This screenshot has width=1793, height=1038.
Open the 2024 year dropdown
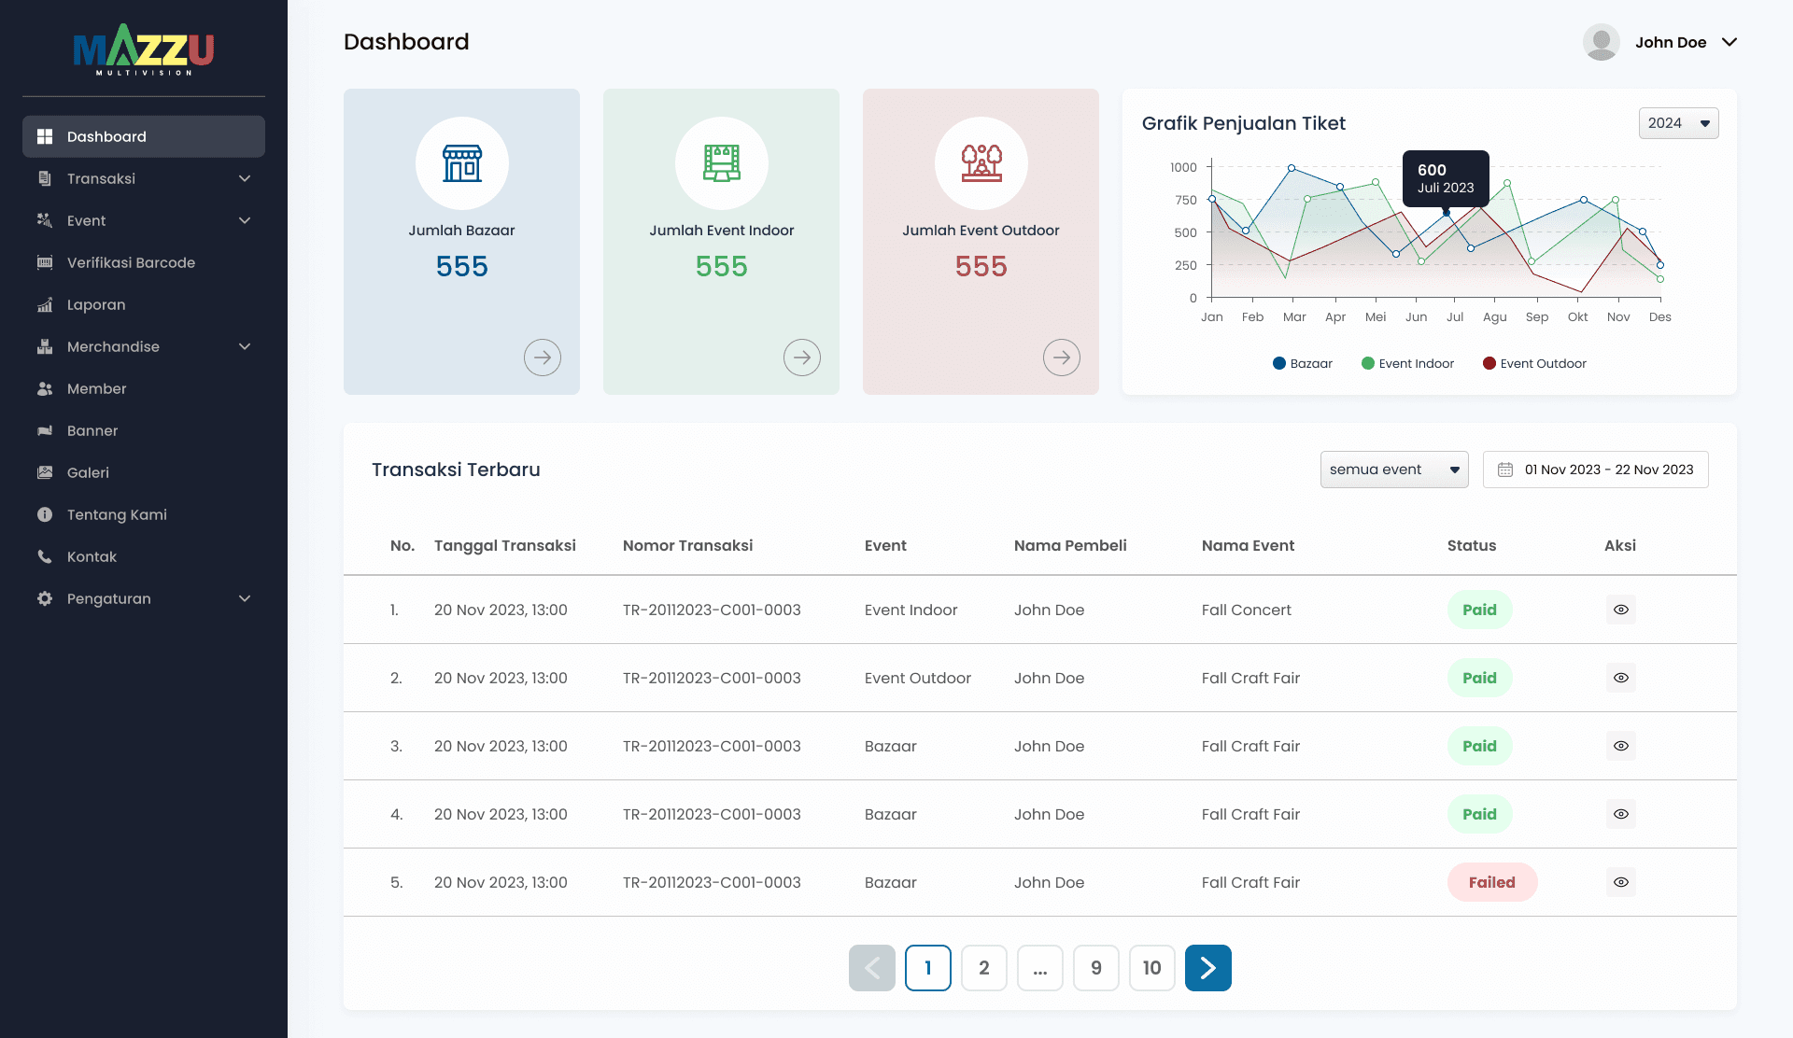click(x=1678, y=123)
